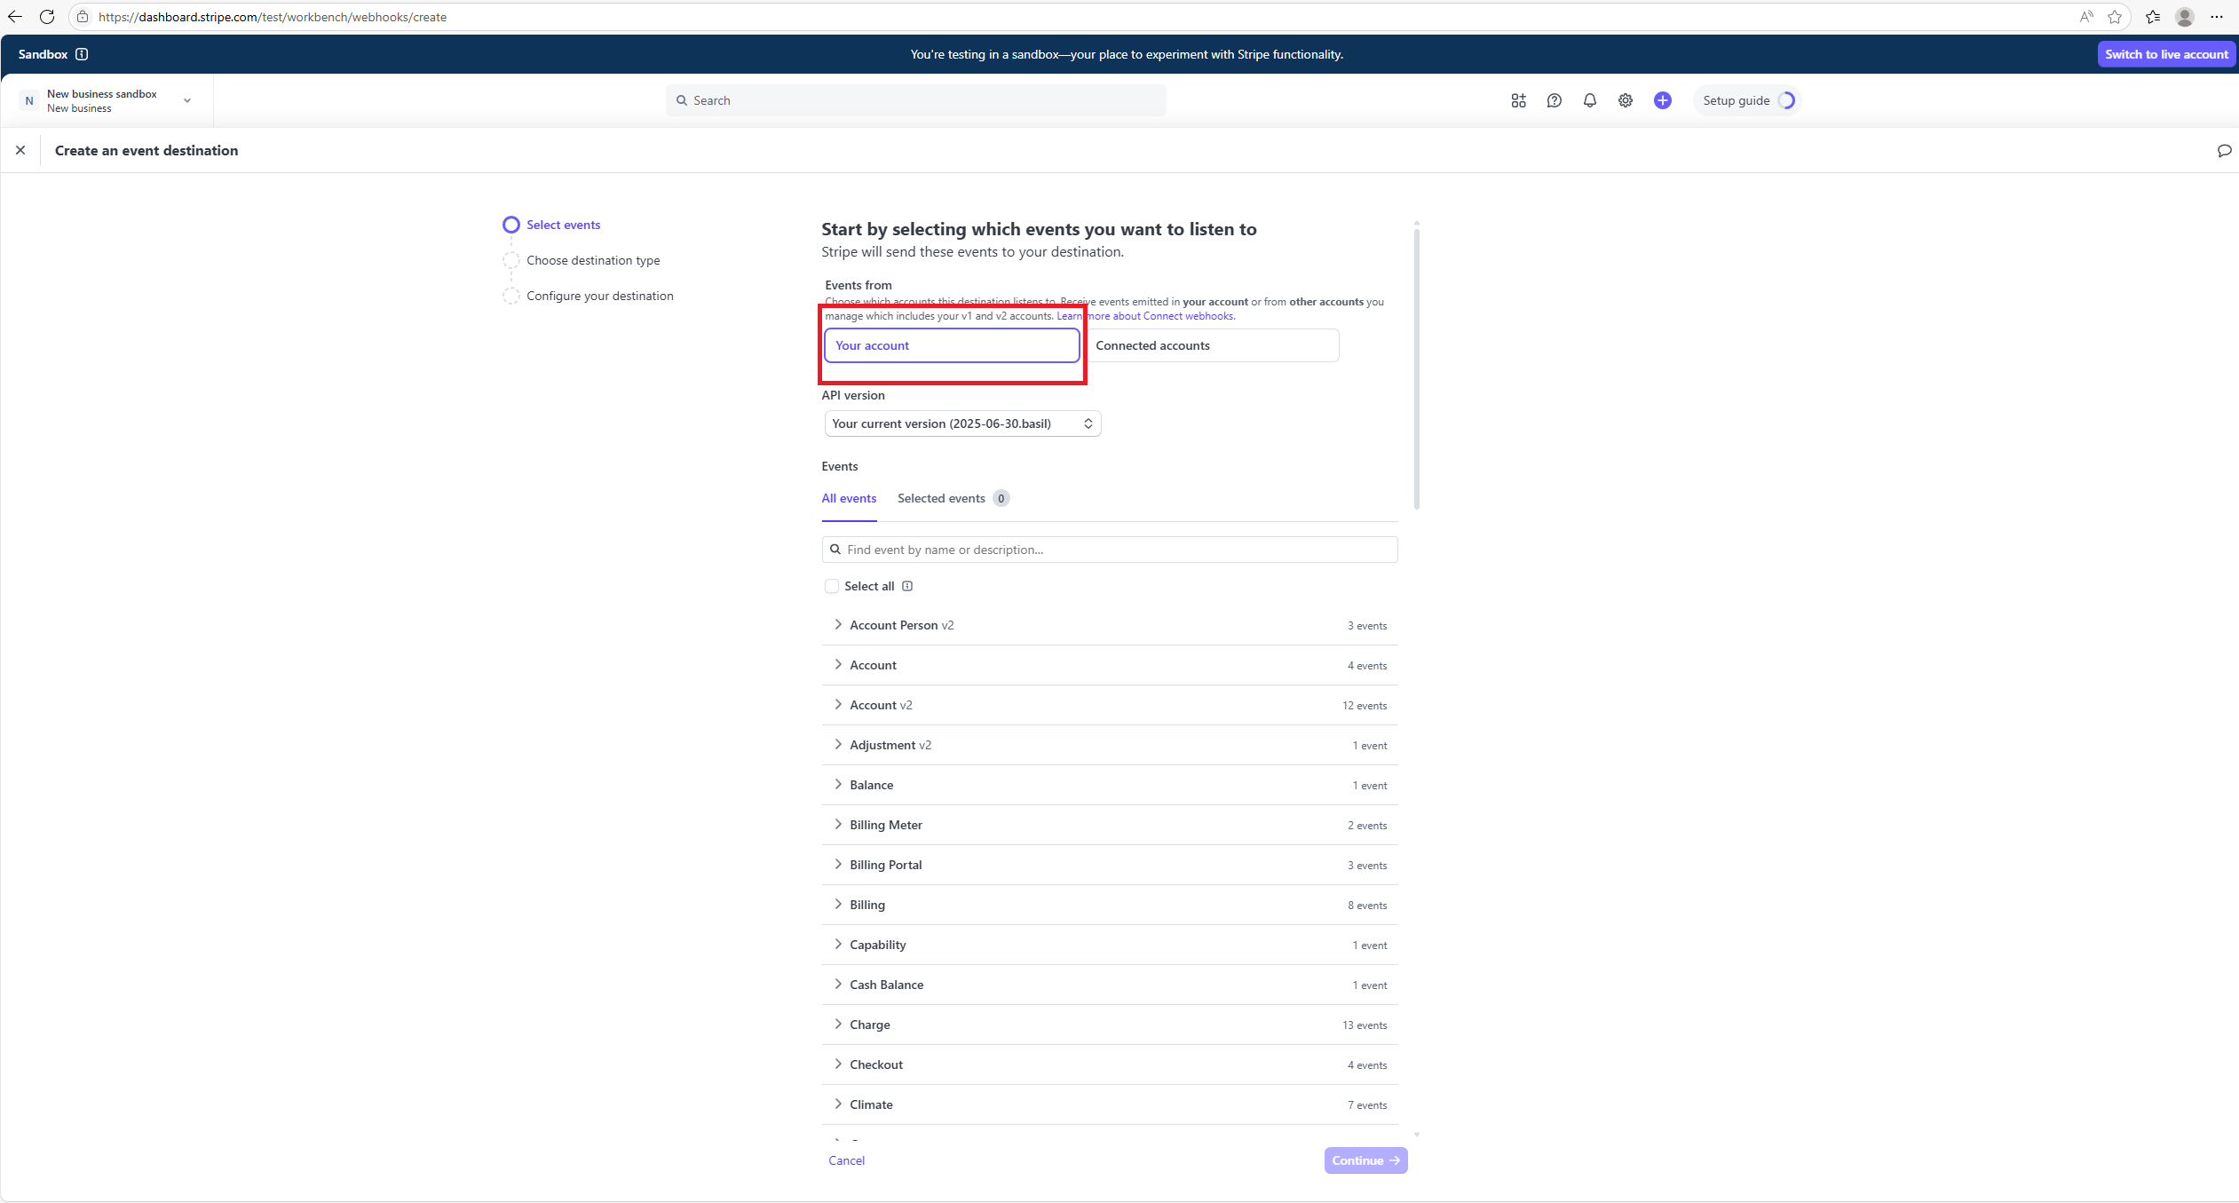Reload the page with refresh icon
The image size is (2239, 1203).
click(x=47, y=17)
